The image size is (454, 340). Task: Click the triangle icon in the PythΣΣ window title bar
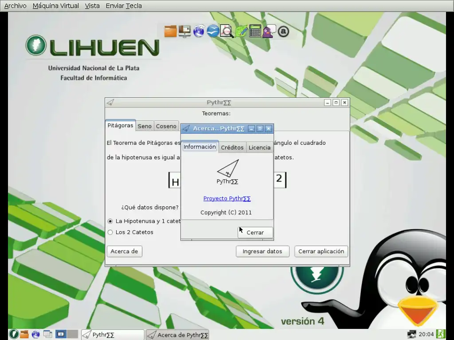(110, 102)
